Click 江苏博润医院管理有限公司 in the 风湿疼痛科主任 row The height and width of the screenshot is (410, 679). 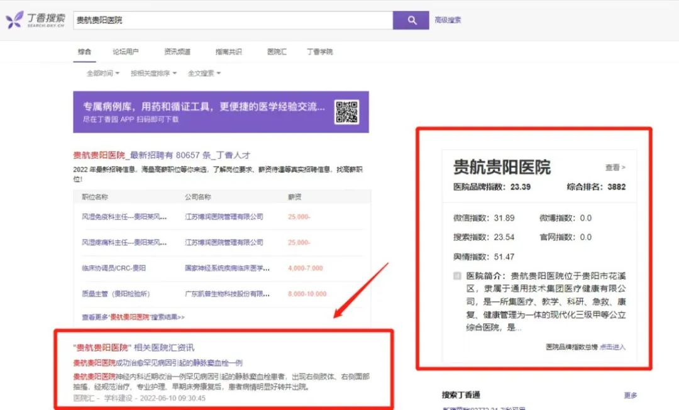click(x=224, y=243)
